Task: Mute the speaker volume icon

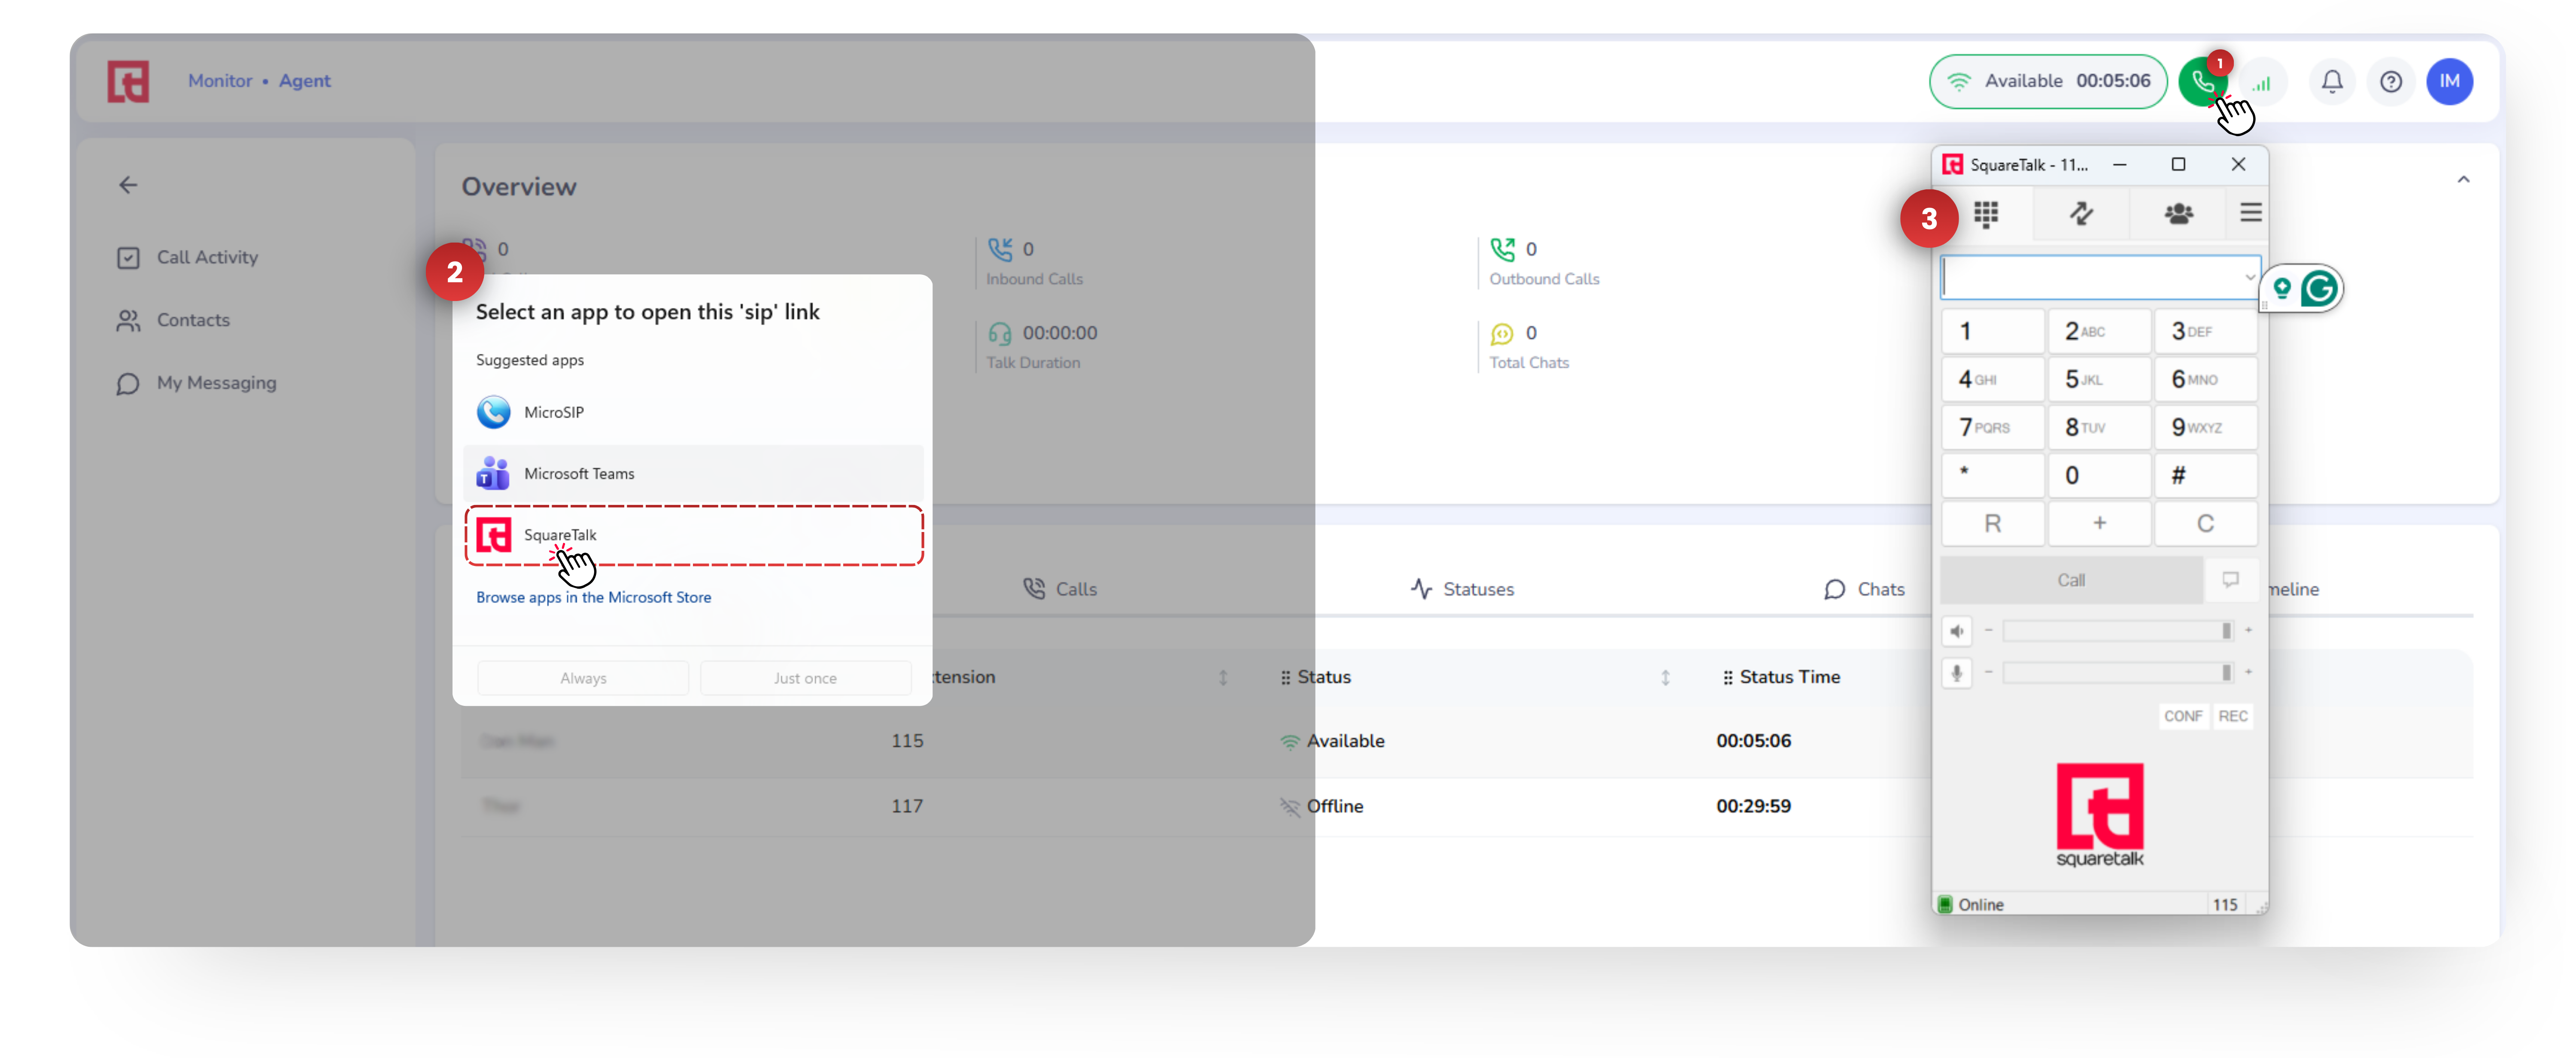Action: [x=1956, y=631]
